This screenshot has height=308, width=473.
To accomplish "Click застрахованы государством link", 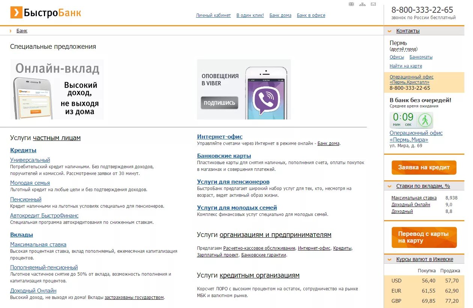I will point(134,297).
